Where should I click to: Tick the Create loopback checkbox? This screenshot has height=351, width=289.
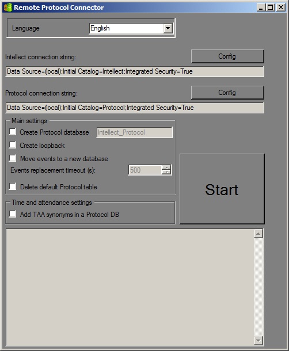coord(13,145)
